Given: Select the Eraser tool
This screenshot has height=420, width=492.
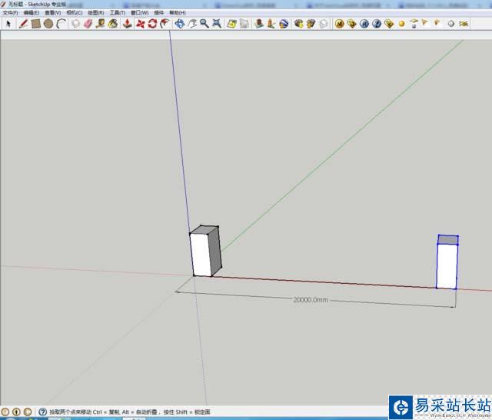Looking at the screenshot, I should [88, 23].
